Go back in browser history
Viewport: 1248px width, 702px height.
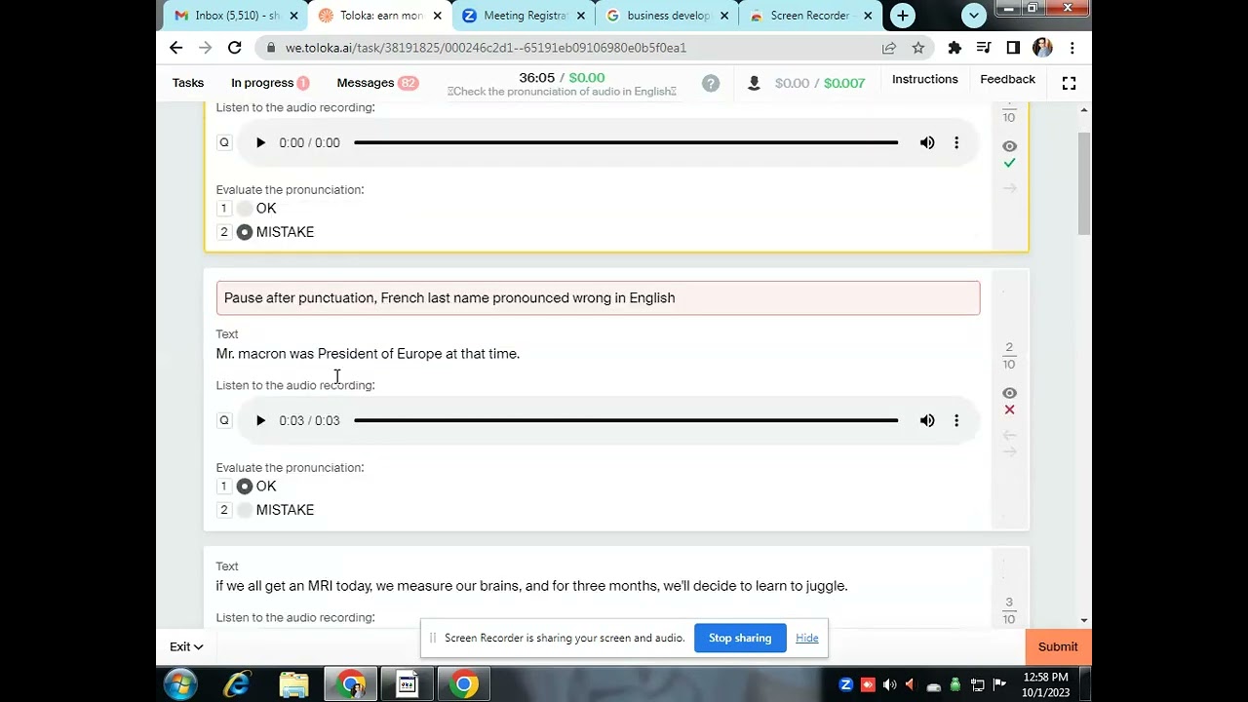[x=175, y=48]
